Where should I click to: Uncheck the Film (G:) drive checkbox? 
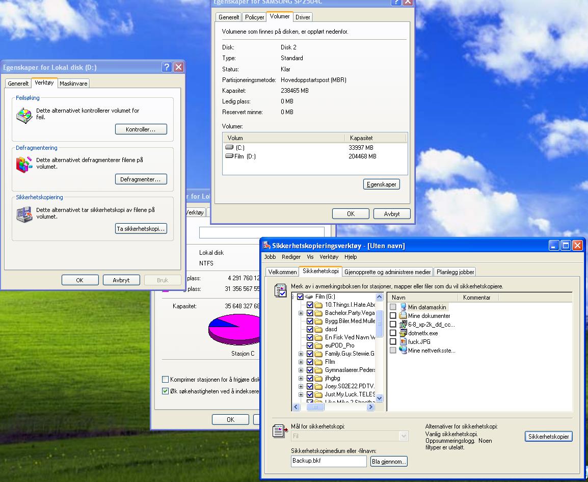coord(300,297)
